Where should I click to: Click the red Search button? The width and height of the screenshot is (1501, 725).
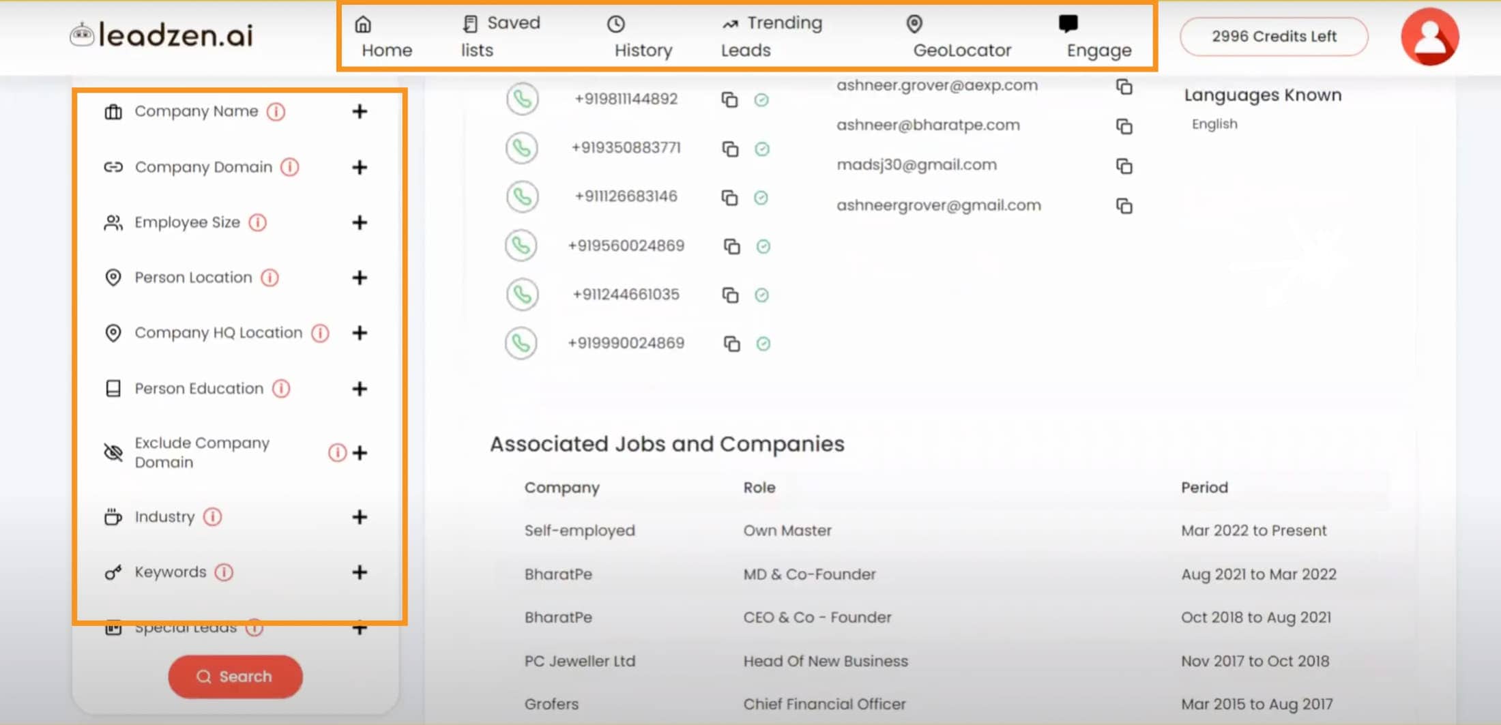[x=235, y=677]
